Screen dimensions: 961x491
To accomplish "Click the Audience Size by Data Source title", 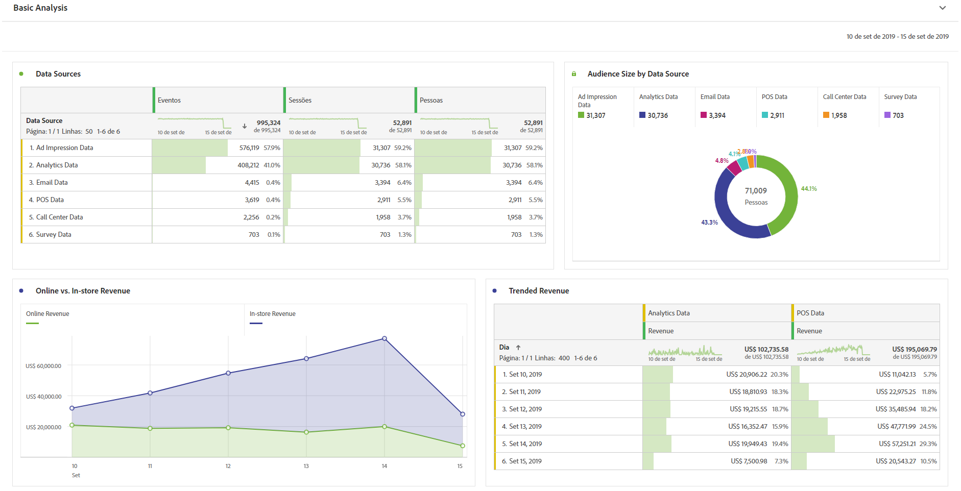I will click(638, 74).
